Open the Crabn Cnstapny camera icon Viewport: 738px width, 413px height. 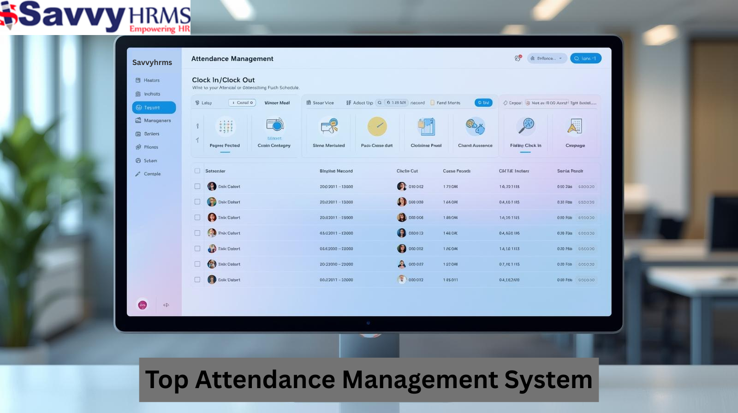274,125
